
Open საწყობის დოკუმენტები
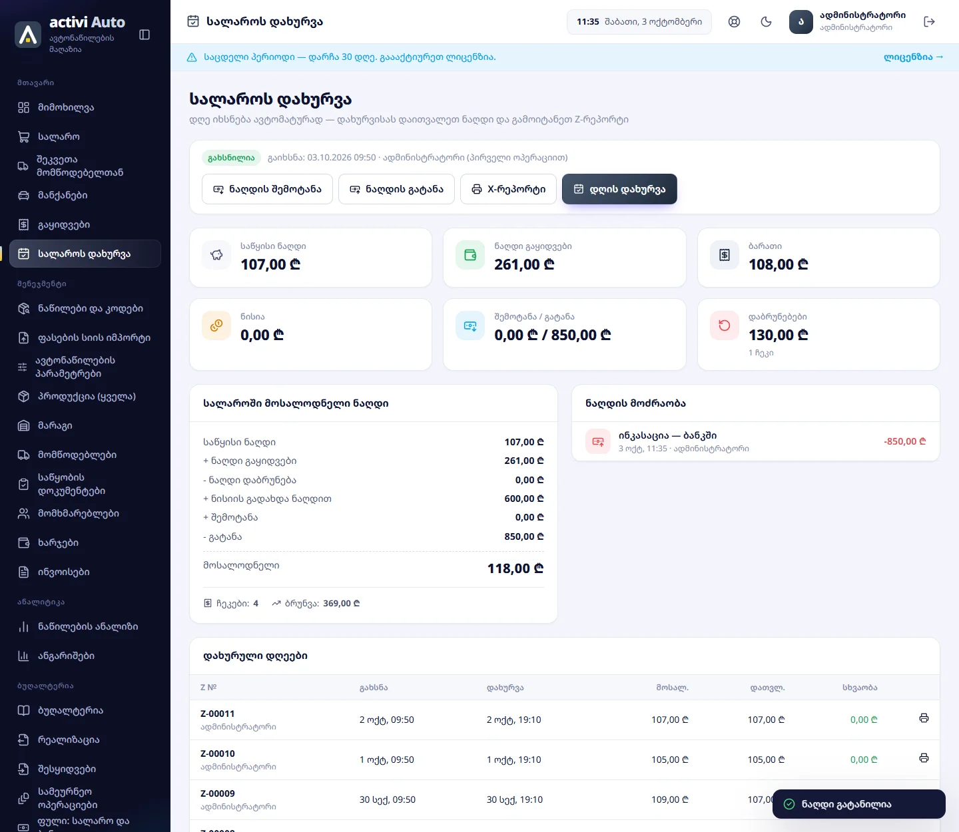coord(85,484)
